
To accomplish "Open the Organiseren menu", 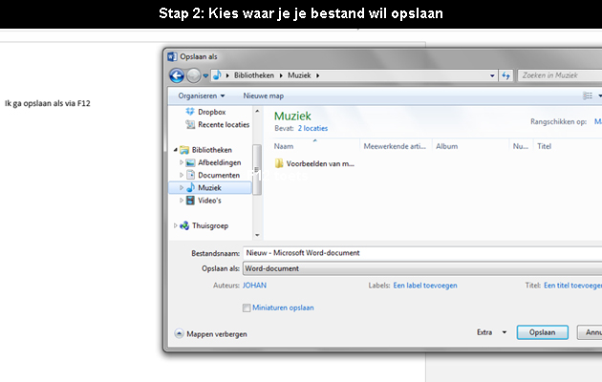I will pyautogui.click(x=202, y=95).
